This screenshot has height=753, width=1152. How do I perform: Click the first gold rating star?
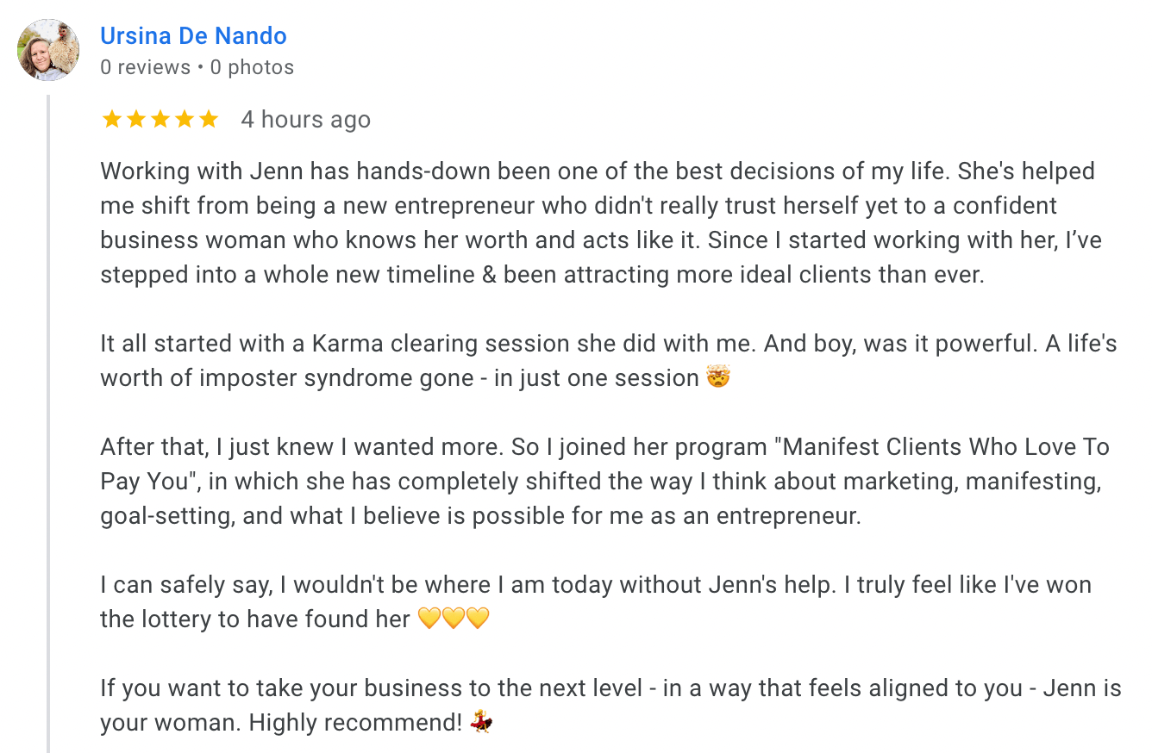pyautogui.click(x=112, y=119)
